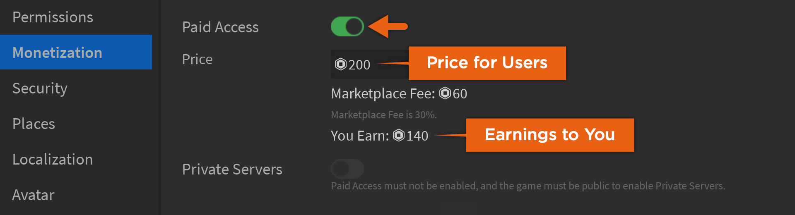Click the Robux icon in Price field
The image size is (795, 215).
(340, 64)
